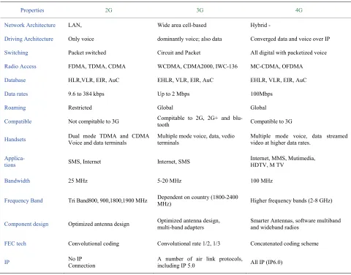Viewport: 351px width, 275px height.
Task: Select the IP row label
Action: click(x=7, y=262)
